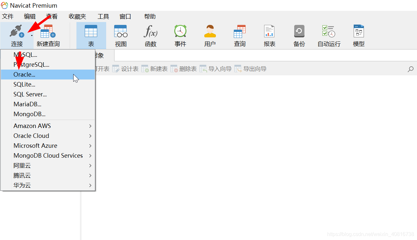
Task: Expand the 华为云 submenu
Action: point(48,185)
